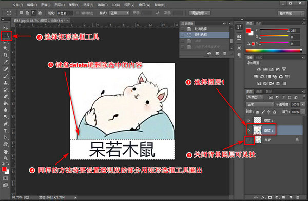
Task: Set history brush source for 取消选择
Action: (183, 29)
